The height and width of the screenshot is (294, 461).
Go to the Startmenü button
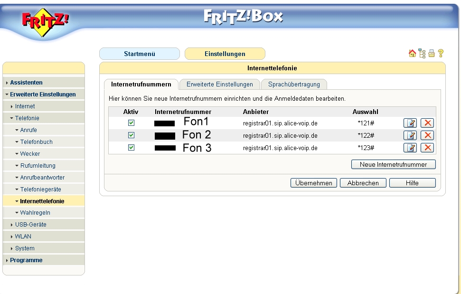[x=139, y=54]
